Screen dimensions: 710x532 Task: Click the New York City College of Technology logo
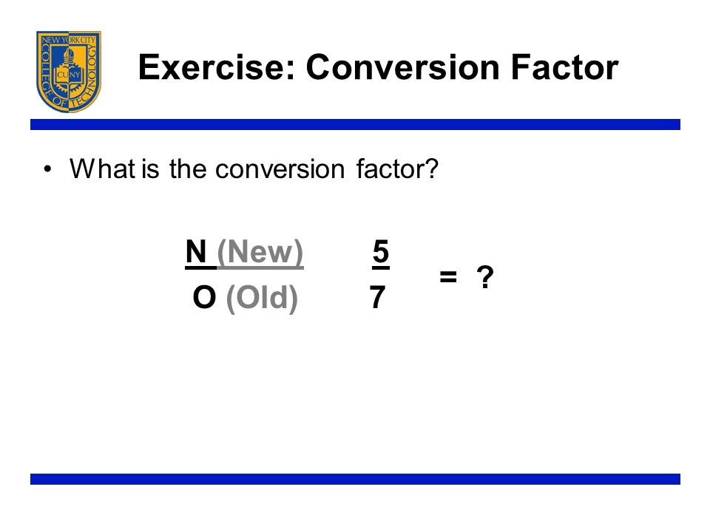[x=69, y=72]
